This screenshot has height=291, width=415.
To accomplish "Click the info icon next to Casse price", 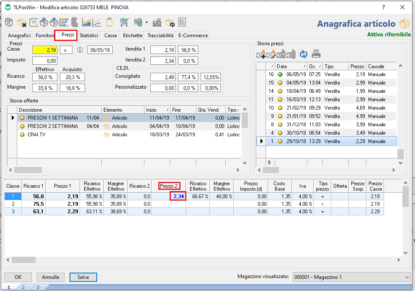I will click(80, 50).
